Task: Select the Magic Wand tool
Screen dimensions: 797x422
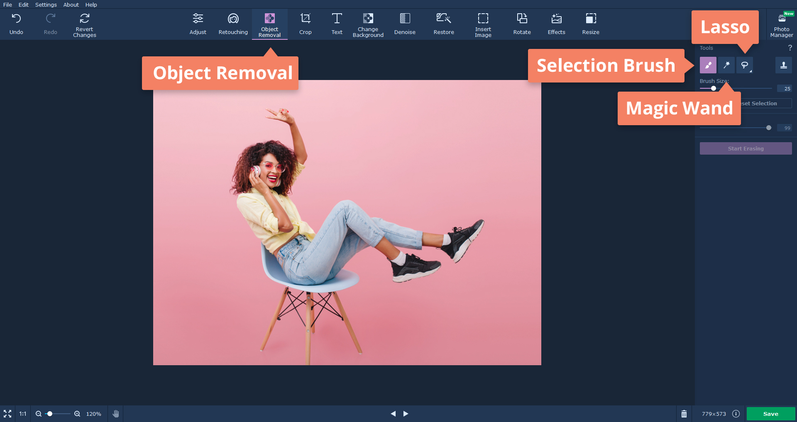Action: tap(726, 65)
